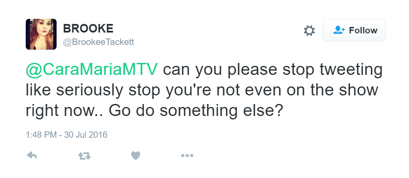Image resolution: width=409 pixels, height=178 pixels.
Task: Open the @BrookeeTackett handle link
Action: [99, 42]
